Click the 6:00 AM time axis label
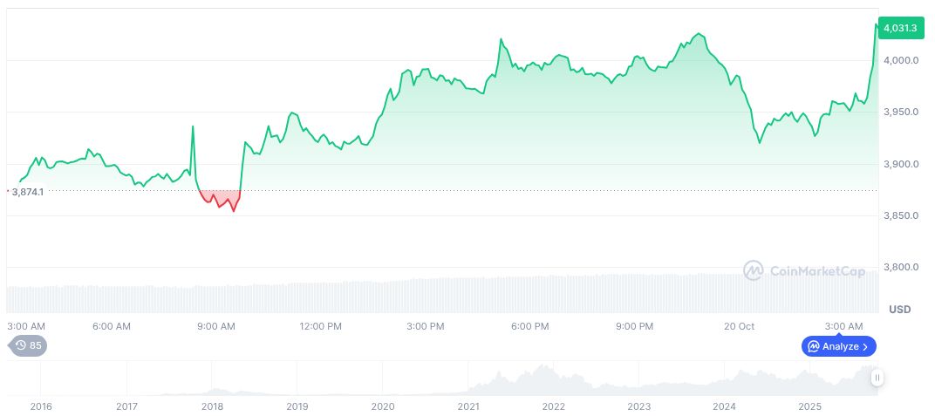 click(112, 326)
